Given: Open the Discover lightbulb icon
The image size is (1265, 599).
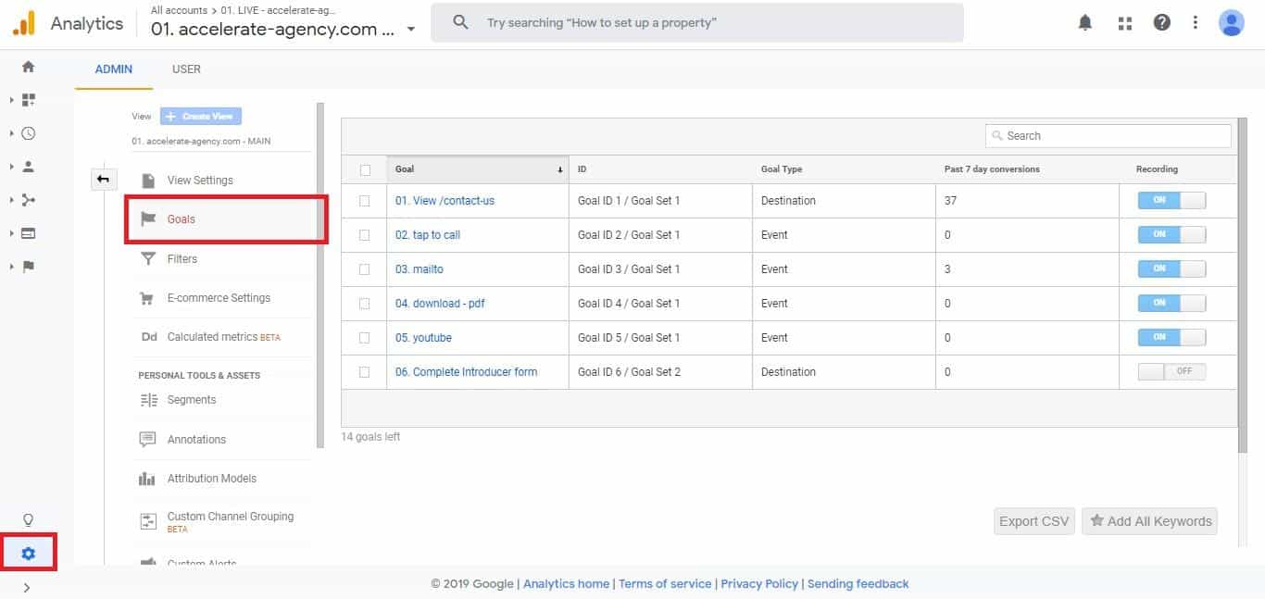Looking at the screenshot, I should [28, 519].
